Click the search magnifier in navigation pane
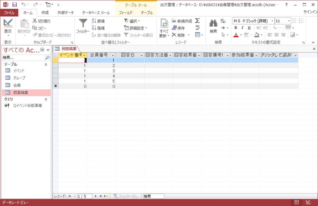This screenshot has width=318, height=206. pos(47,58)
